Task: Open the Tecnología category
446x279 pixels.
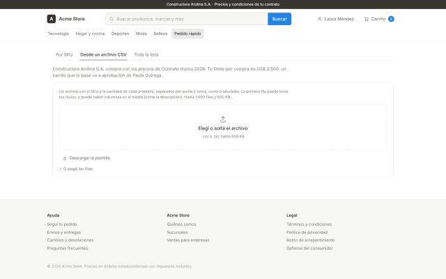Action: tap(58, 33)
